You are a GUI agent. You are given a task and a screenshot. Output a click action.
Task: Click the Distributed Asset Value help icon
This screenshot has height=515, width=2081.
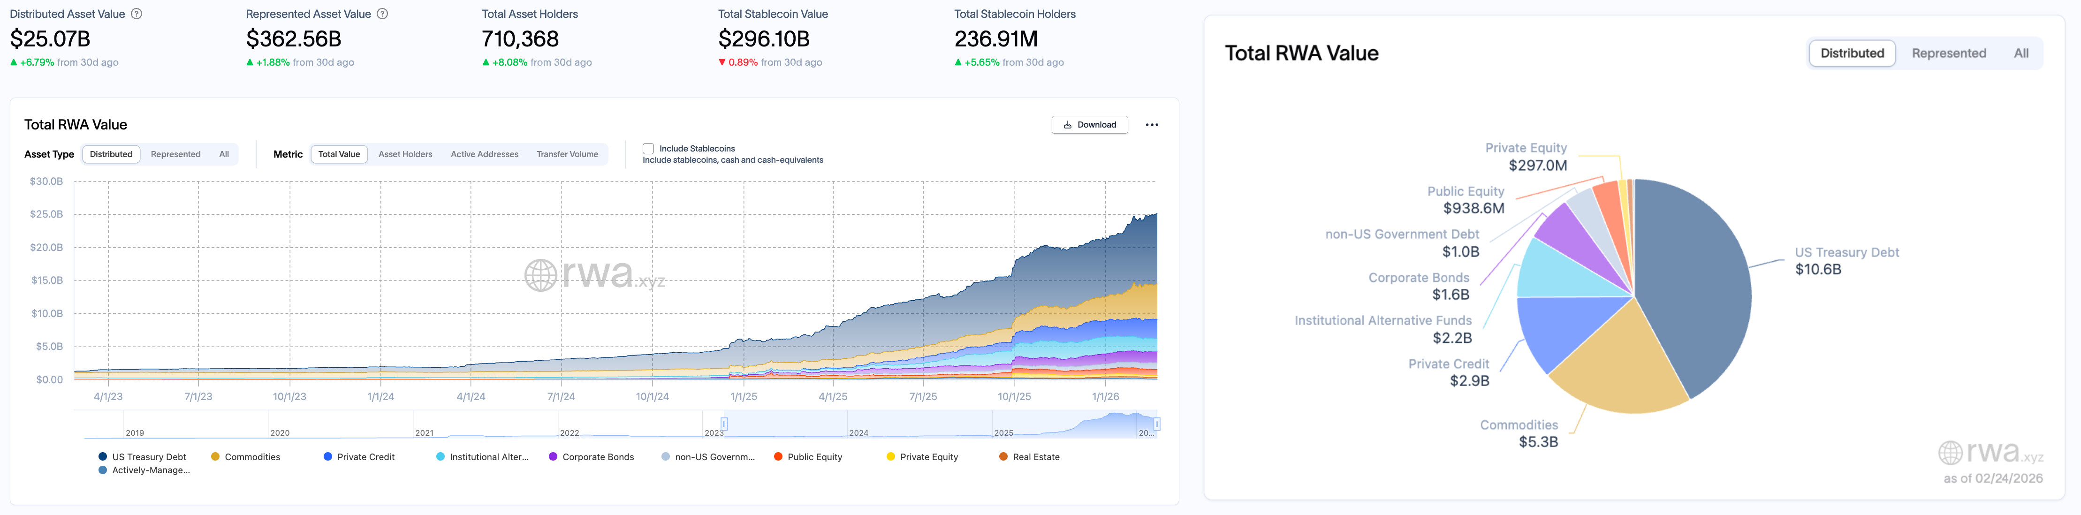click(x=137, y=14)
